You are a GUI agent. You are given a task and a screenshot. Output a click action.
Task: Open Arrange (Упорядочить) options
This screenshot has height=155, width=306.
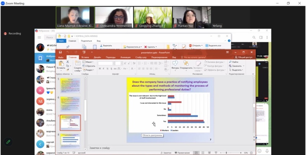point(186,65)
